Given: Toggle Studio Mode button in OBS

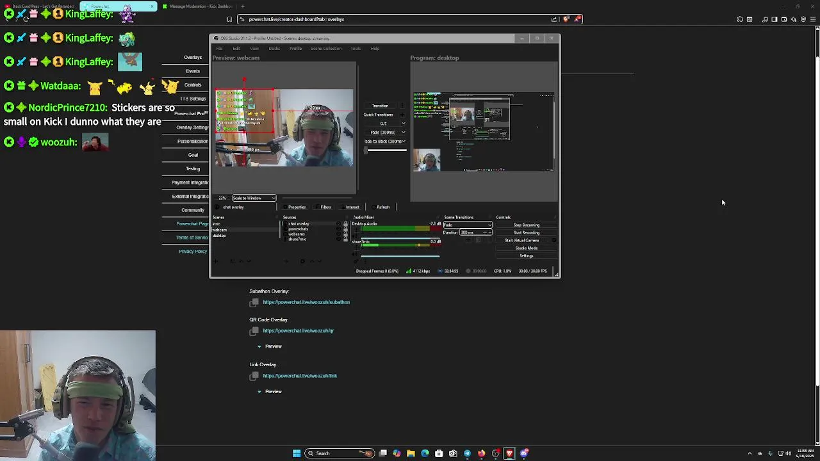Looking at the screenshot, I should [527, 248].
